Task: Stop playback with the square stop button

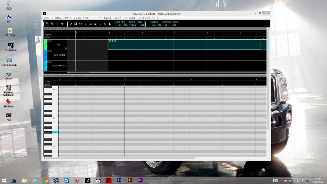Action: tap(76, 24)
